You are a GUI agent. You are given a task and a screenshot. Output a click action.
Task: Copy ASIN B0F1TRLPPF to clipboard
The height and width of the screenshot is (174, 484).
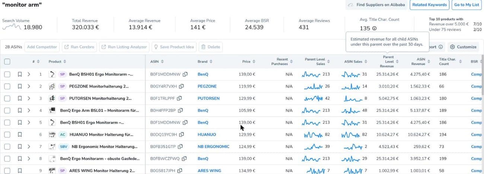(x=179, y=98)
